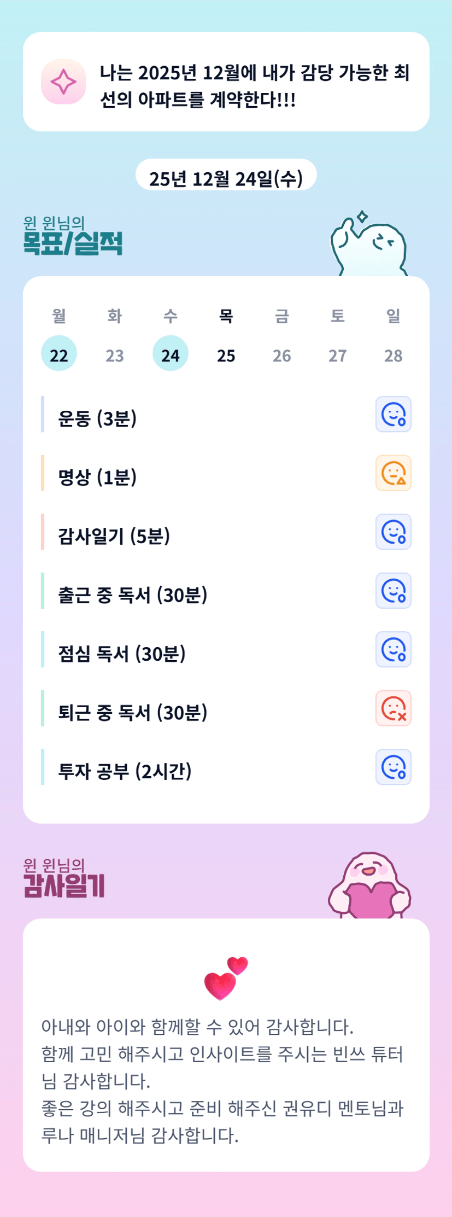Viewport: 452px width, 1217px height.
Task: Click the gratitude diary text beginning 아내와 아이와
Action: coord(222,1081)
